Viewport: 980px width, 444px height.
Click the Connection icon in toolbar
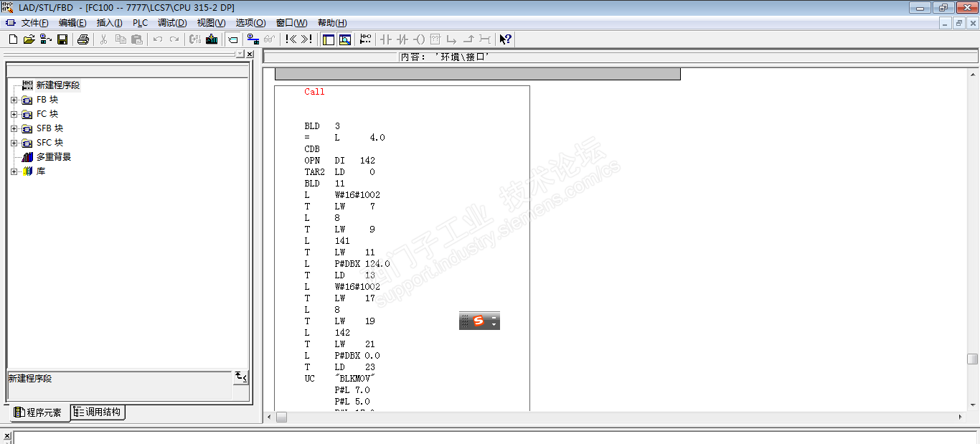coord(484,39)
